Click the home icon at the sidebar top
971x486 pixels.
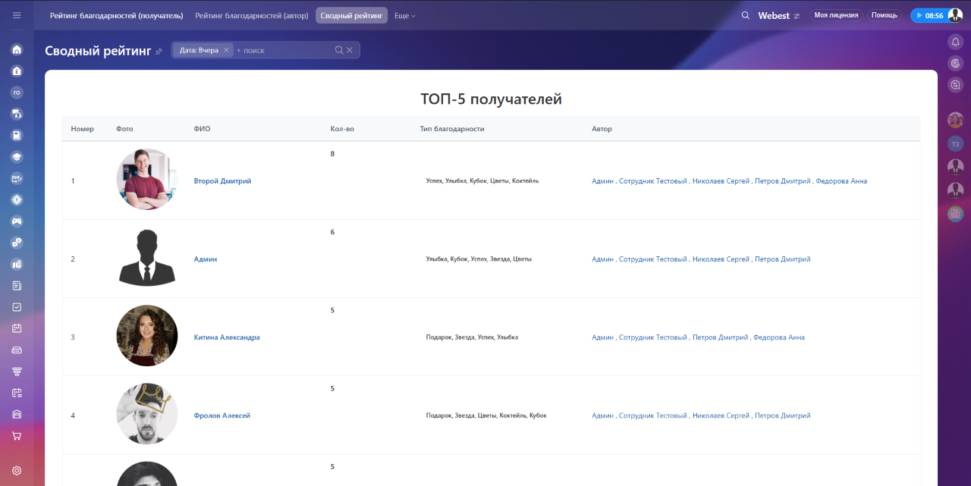point(15,49)
